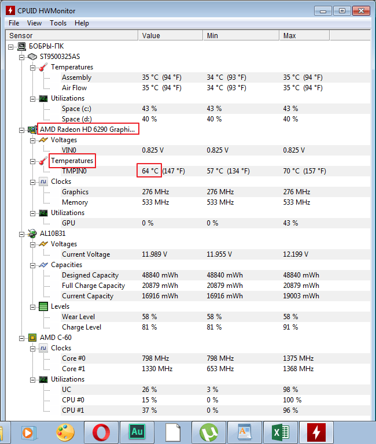Click the thermometer icon beside TMPIN0 group
The width and height of the screenshot is (376, 444).
[43, 161]
